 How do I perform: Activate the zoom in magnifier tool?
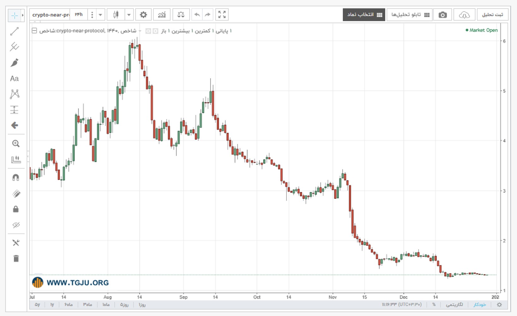(16, 144)
